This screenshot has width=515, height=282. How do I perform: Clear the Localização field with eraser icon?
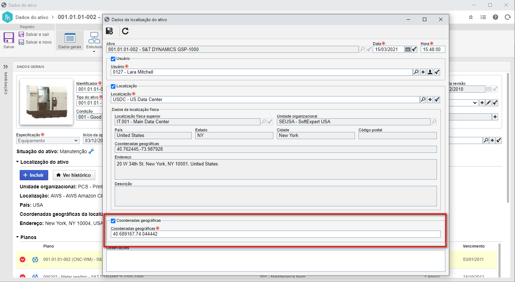point(437,100)
